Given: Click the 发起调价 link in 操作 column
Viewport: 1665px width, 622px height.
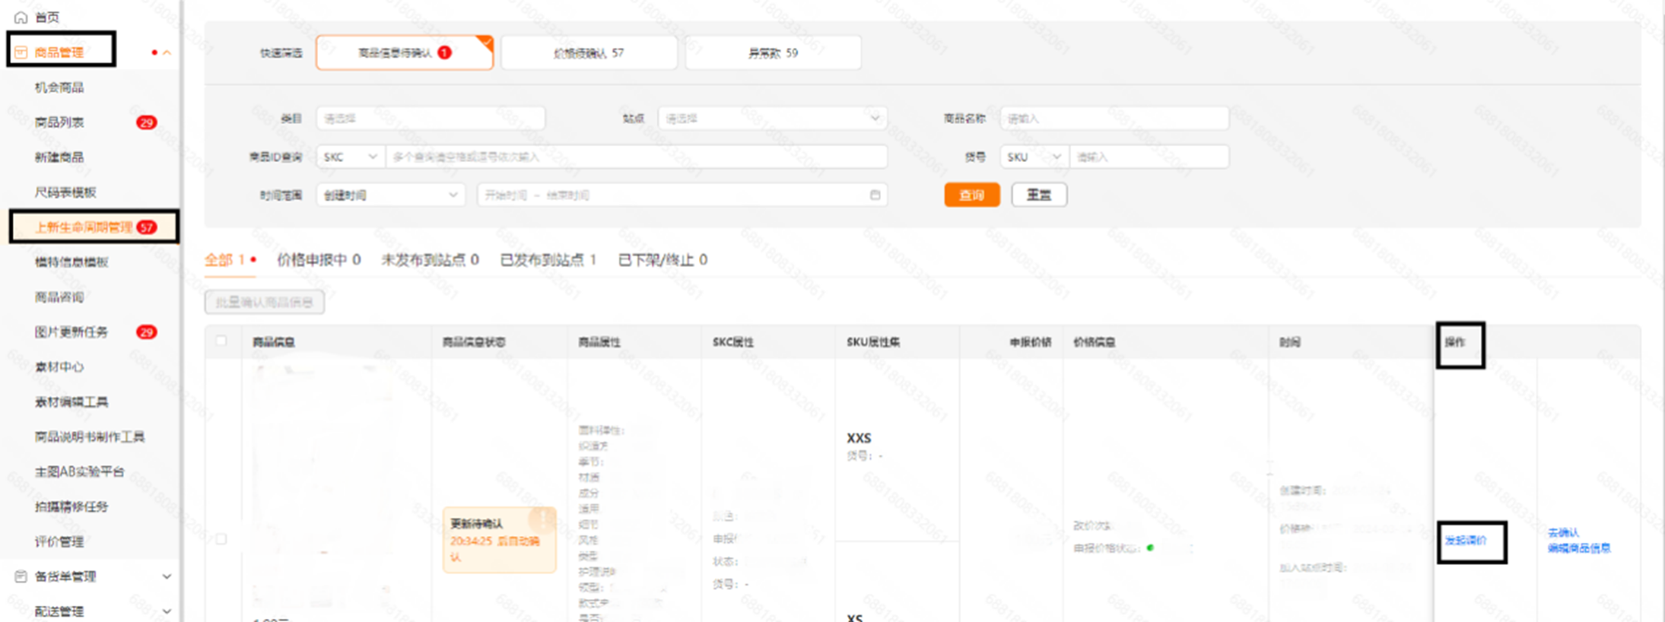Looking at the screenshot, I should pos(1465,541).
